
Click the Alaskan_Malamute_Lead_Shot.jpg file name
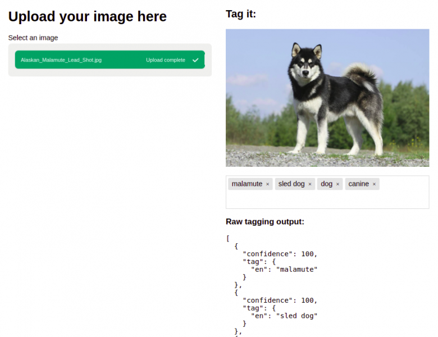pos(61,60)
